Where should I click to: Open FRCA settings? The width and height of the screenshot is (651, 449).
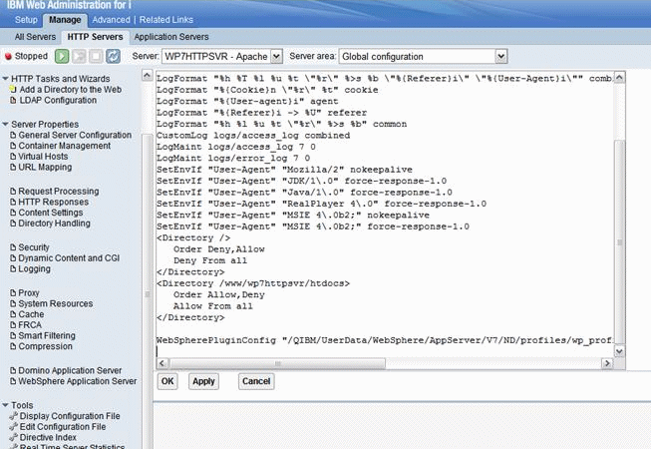click(30, 325)
